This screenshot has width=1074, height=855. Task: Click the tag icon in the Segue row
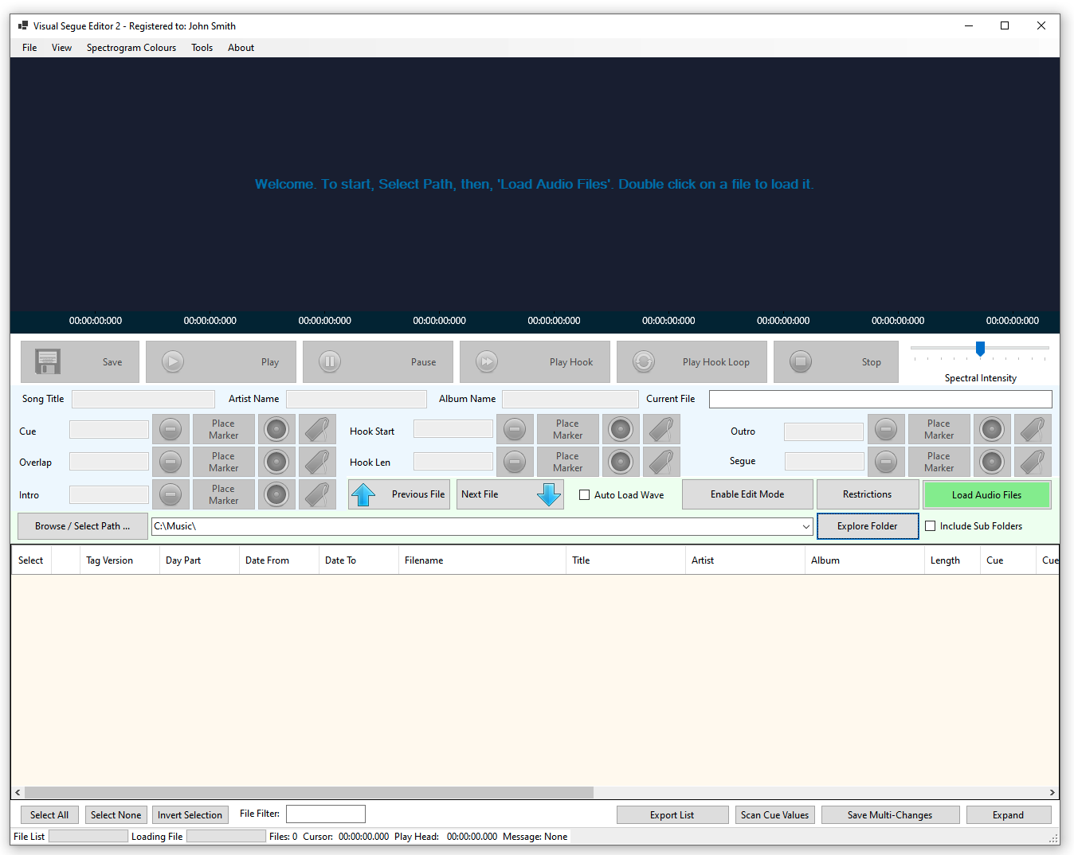(x=1033, y=462)
